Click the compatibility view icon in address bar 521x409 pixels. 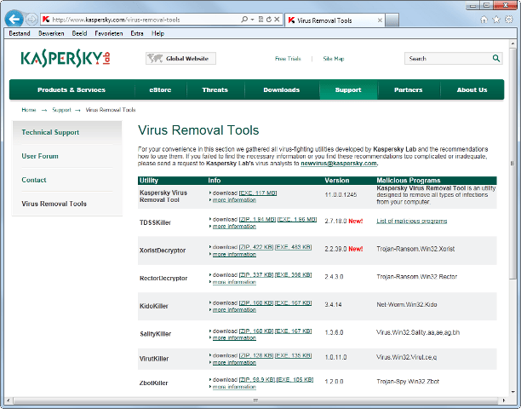[x=260, y=20]
